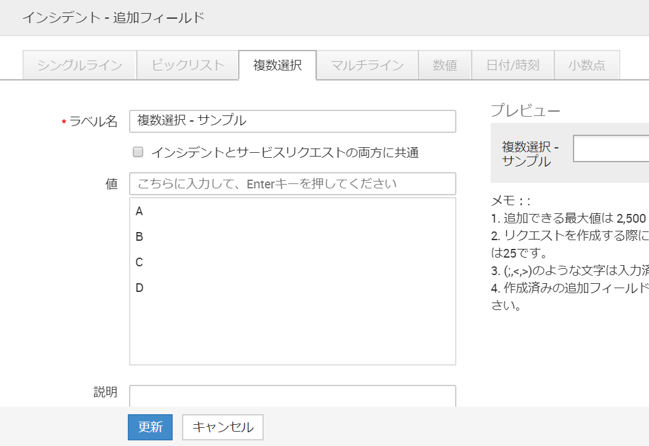Select the 複数選択 tab

pyautogui.click(x=277, y=65)
